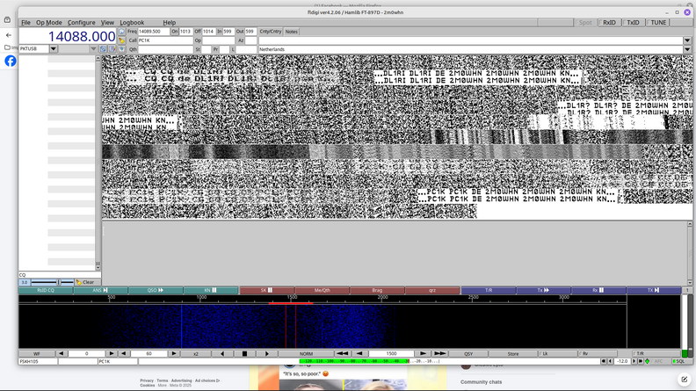This screenshot has height=391, width=696.
Task: Open the Logbook menu
Action: coord(132,23)
